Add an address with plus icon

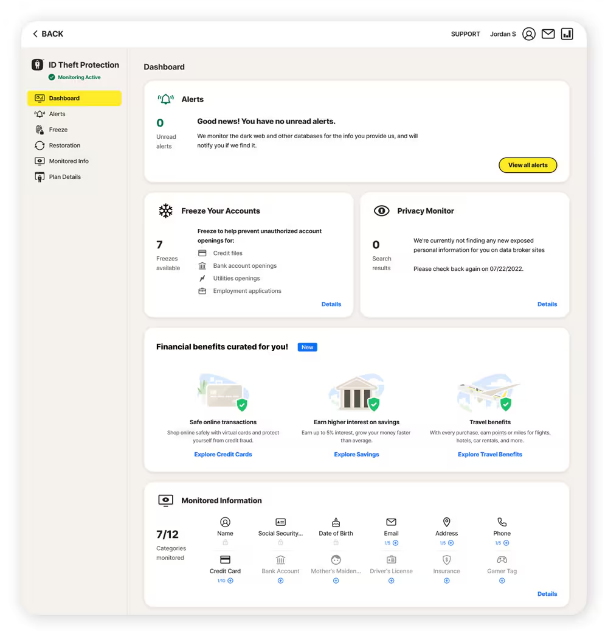pos(451,543)
